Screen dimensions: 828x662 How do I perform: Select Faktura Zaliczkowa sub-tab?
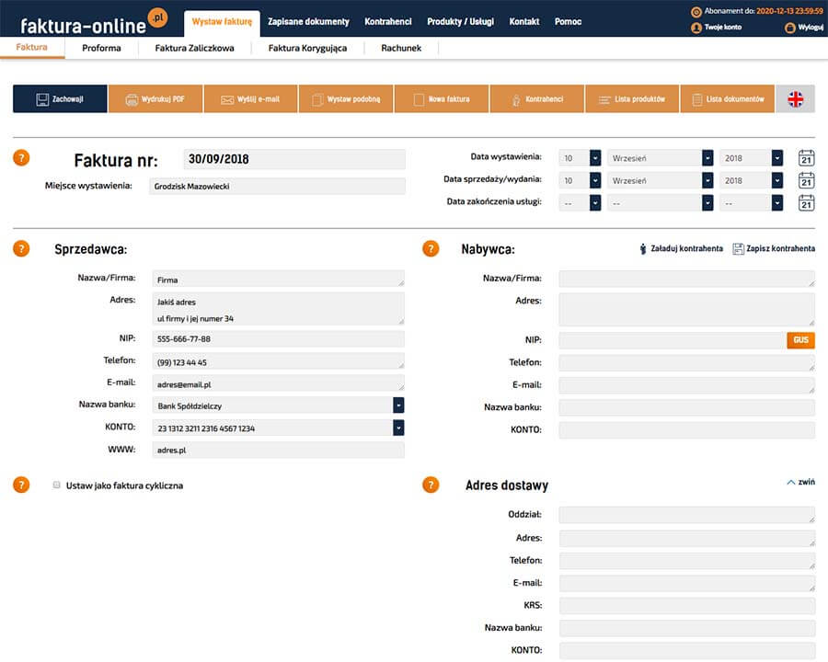[194, 48]
